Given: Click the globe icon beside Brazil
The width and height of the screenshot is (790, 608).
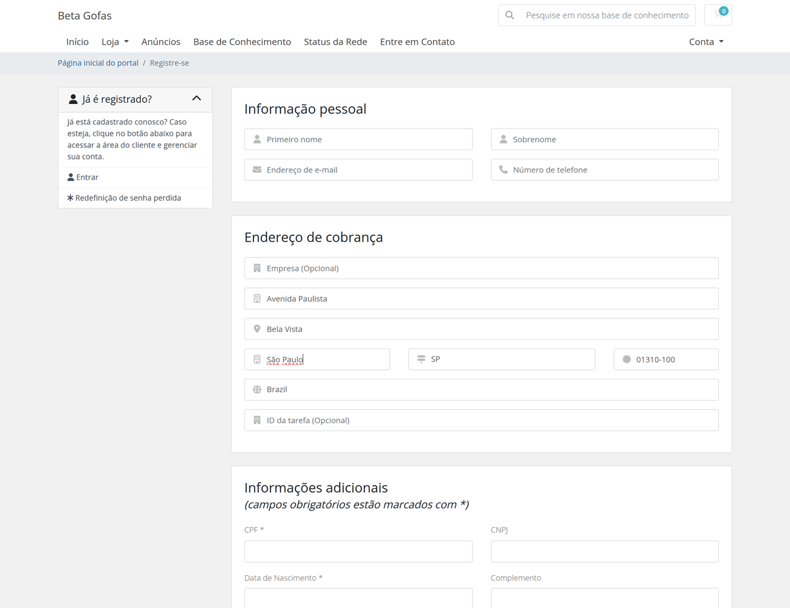Looking at the screenshot, I should click(x=257, y=390).
